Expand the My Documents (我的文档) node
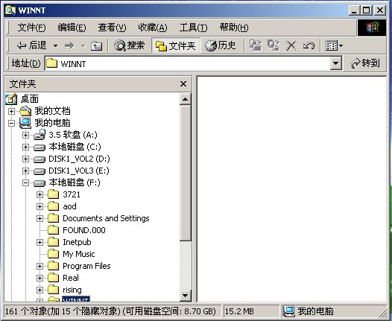 coord(11,111)
